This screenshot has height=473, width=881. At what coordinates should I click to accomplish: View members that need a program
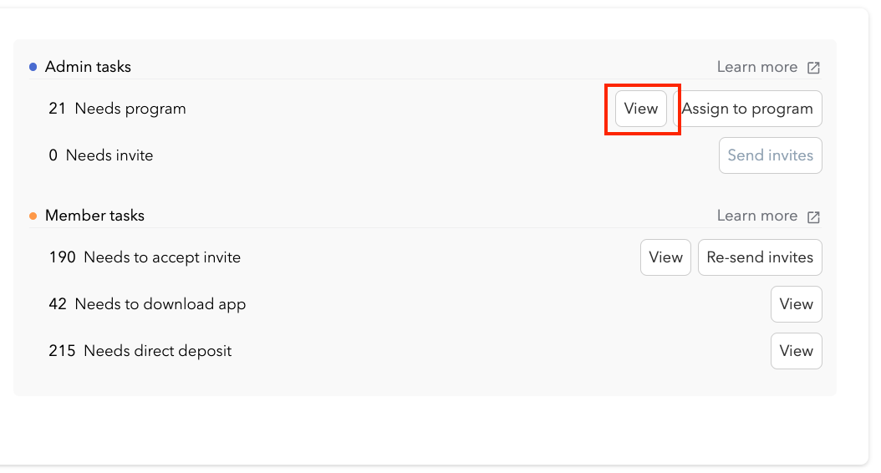coord(641,109)
